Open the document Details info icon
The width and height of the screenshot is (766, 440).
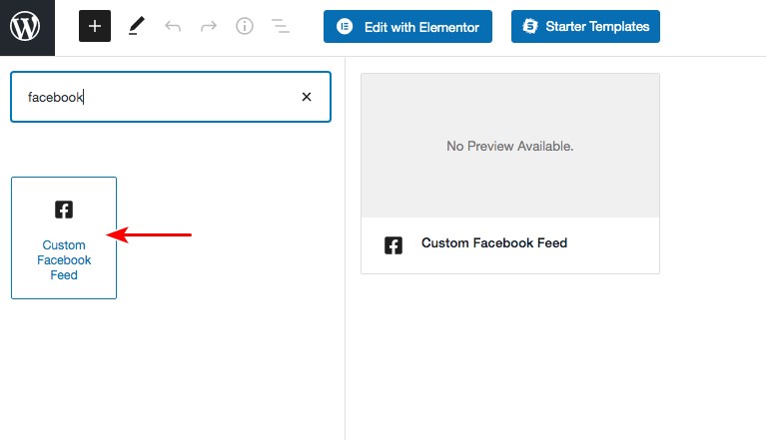point(245,26)
